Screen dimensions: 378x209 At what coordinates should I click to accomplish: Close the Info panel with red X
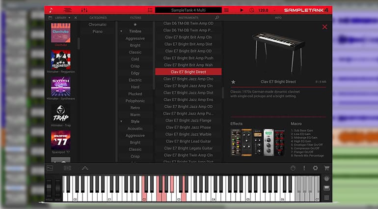[324, 27]
